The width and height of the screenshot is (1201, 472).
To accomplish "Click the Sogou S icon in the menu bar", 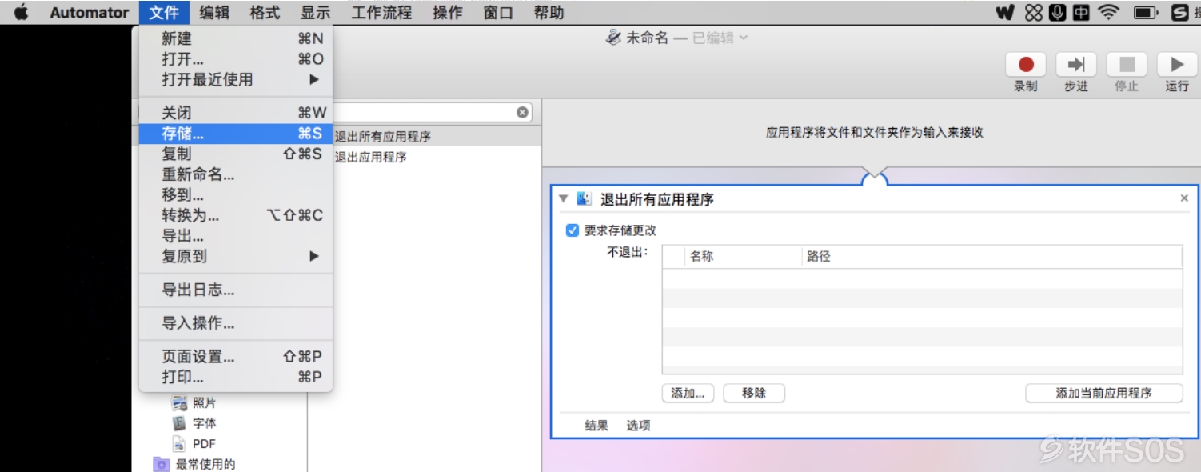I will [1179, 13].
